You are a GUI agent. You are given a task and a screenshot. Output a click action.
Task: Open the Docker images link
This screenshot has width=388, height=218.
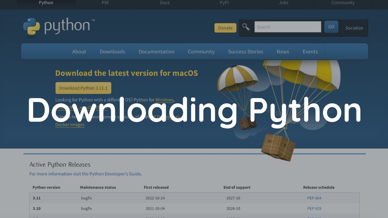70,124
